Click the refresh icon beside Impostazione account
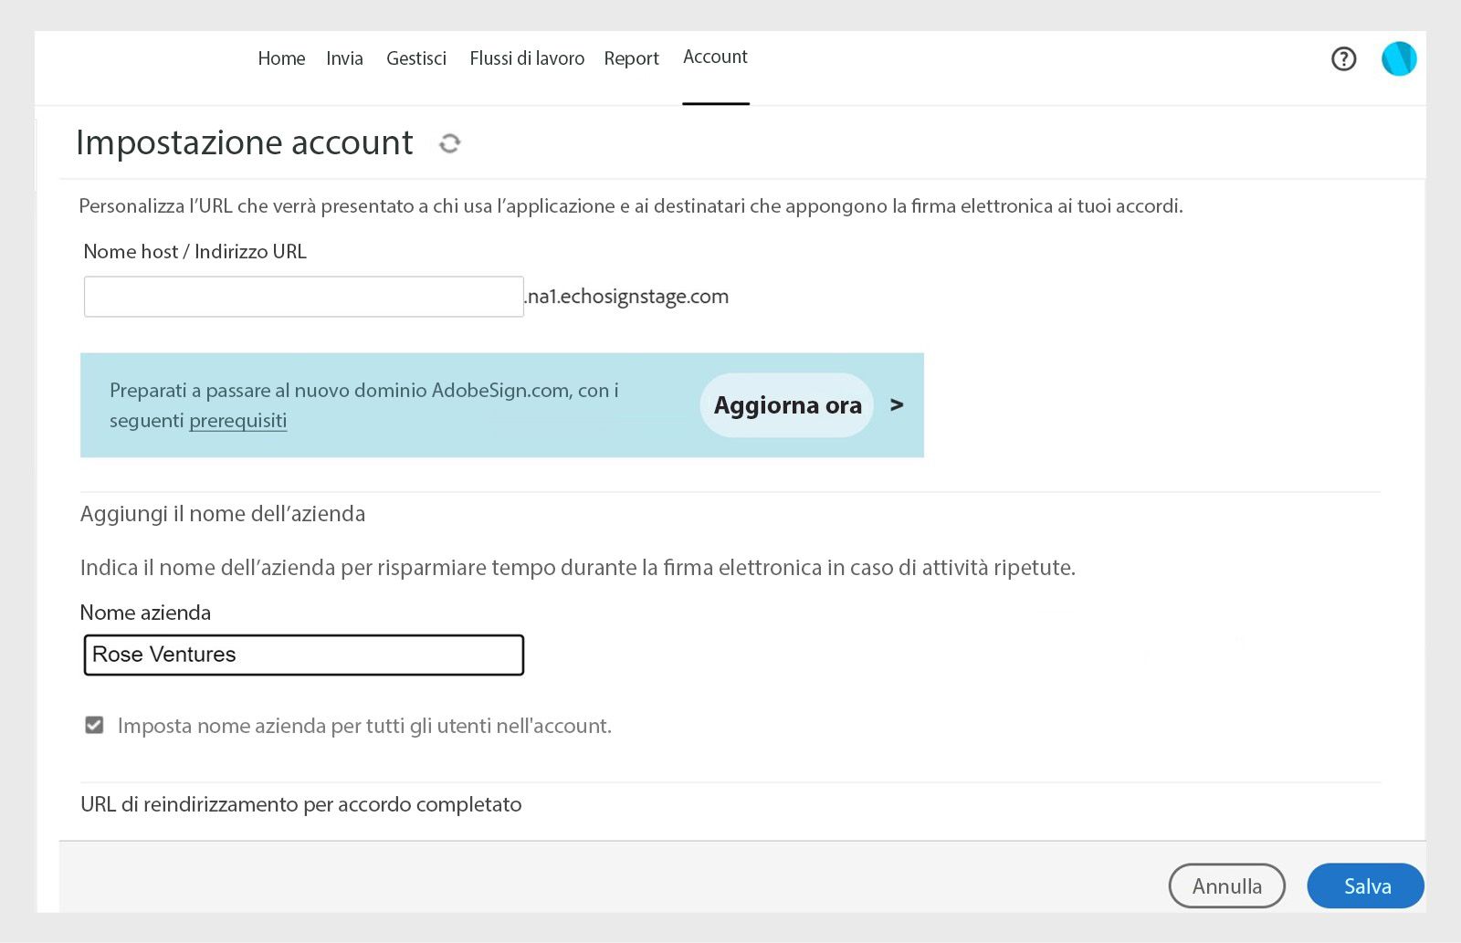This screenshot has width=1461, height=943. click(449, 144)
